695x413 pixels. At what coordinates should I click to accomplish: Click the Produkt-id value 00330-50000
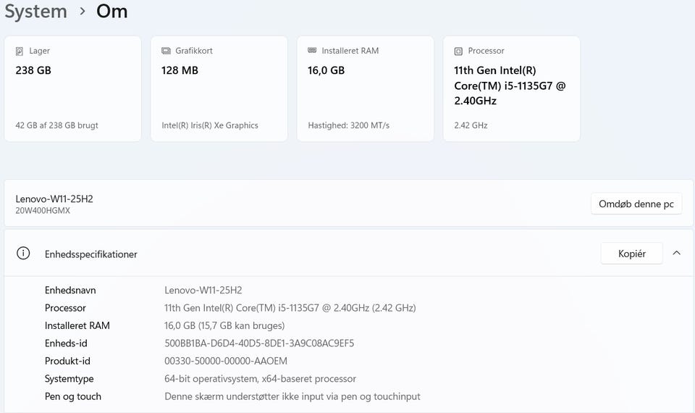coord(226,361)
